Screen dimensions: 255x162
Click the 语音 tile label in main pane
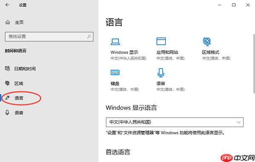click(161, 83)
